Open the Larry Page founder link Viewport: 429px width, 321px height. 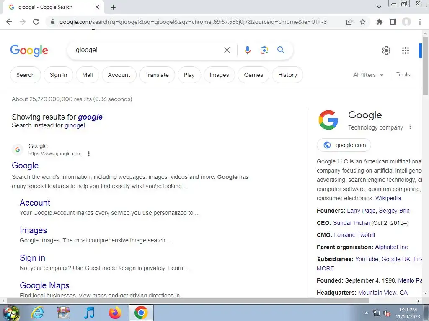pyautogui.click(x=361, y=211)
